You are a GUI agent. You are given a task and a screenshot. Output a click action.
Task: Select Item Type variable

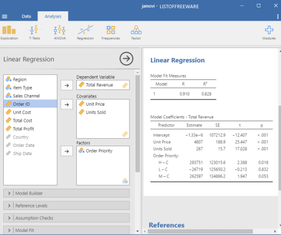coord(30,87)
